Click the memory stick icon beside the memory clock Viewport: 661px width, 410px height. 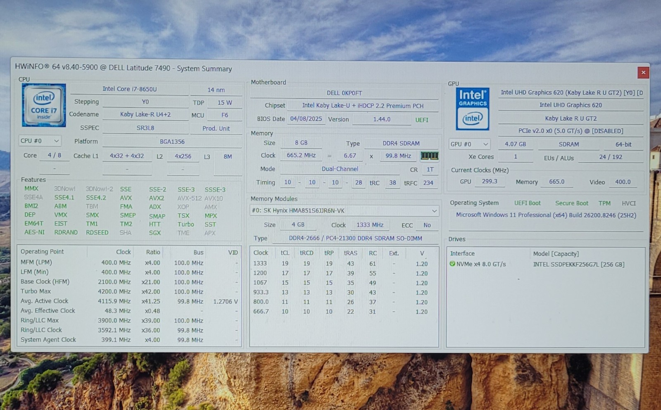coord(429,156)
